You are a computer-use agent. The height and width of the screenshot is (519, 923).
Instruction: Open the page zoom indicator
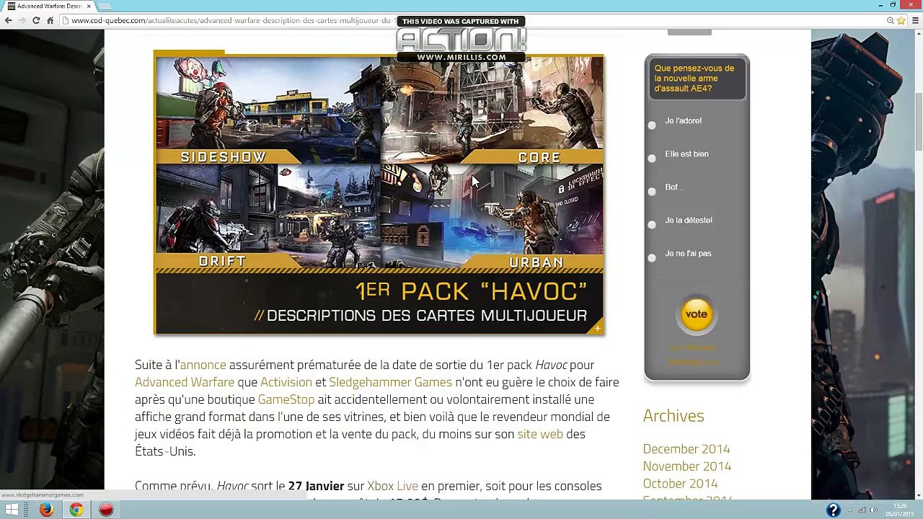(x=891, y=20)
